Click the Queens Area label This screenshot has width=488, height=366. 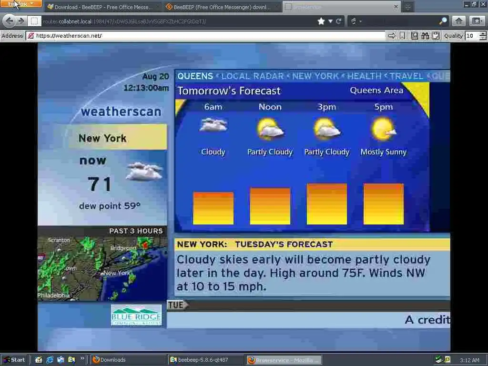[x=376, y=90]
